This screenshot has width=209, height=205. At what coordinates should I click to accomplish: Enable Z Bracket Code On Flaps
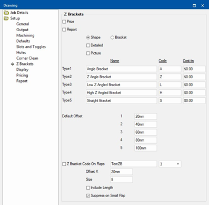pos(64,164)
